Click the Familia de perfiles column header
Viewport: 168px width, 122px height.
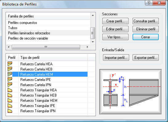(x=48, y=16)
